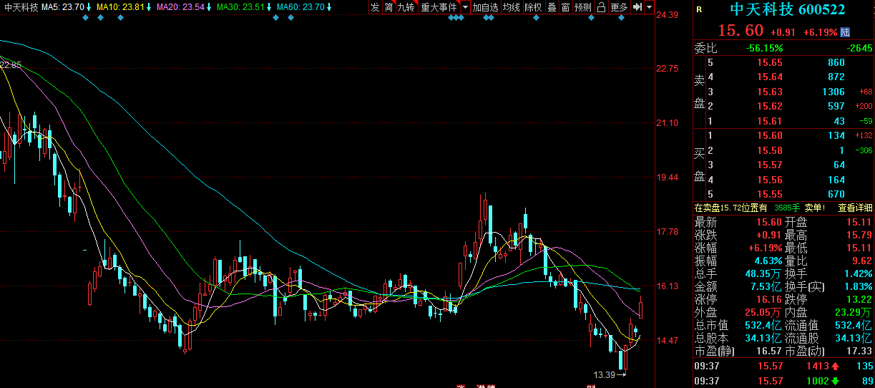Viewport: 875px width, 388px height.
Task: Click the 发 toolbar button
Action: [x=375, y=7]
